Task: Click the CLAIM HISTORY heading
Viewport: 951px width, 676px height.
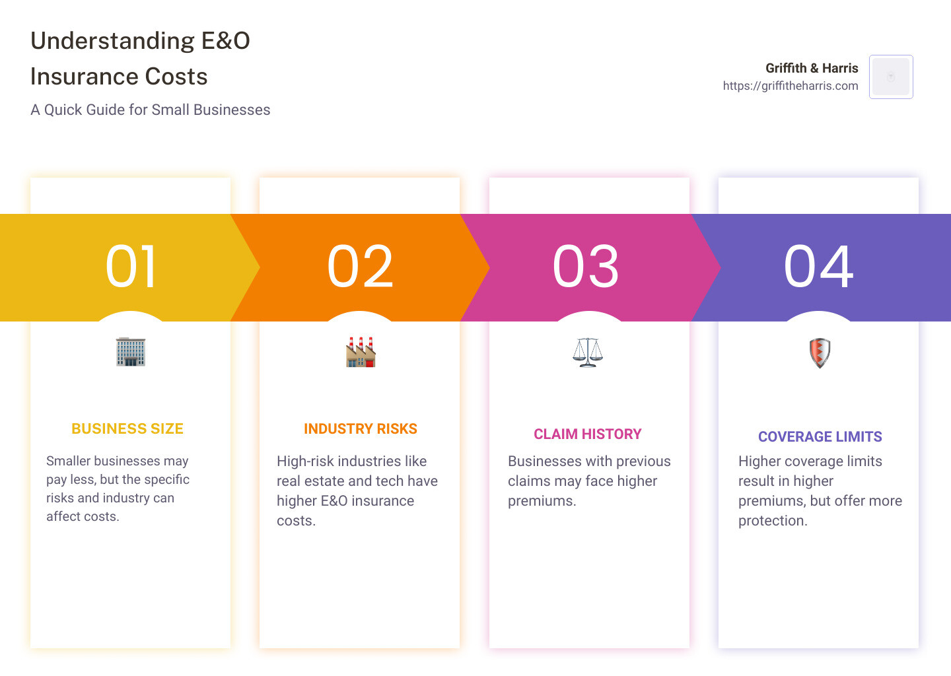Action: [588, 434]
